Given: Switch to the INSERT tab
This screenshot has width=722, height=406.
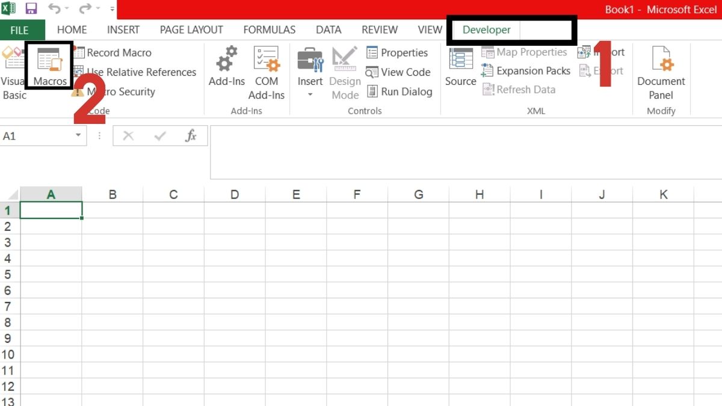Looking at the screenshot, I should tap(123, 29).
